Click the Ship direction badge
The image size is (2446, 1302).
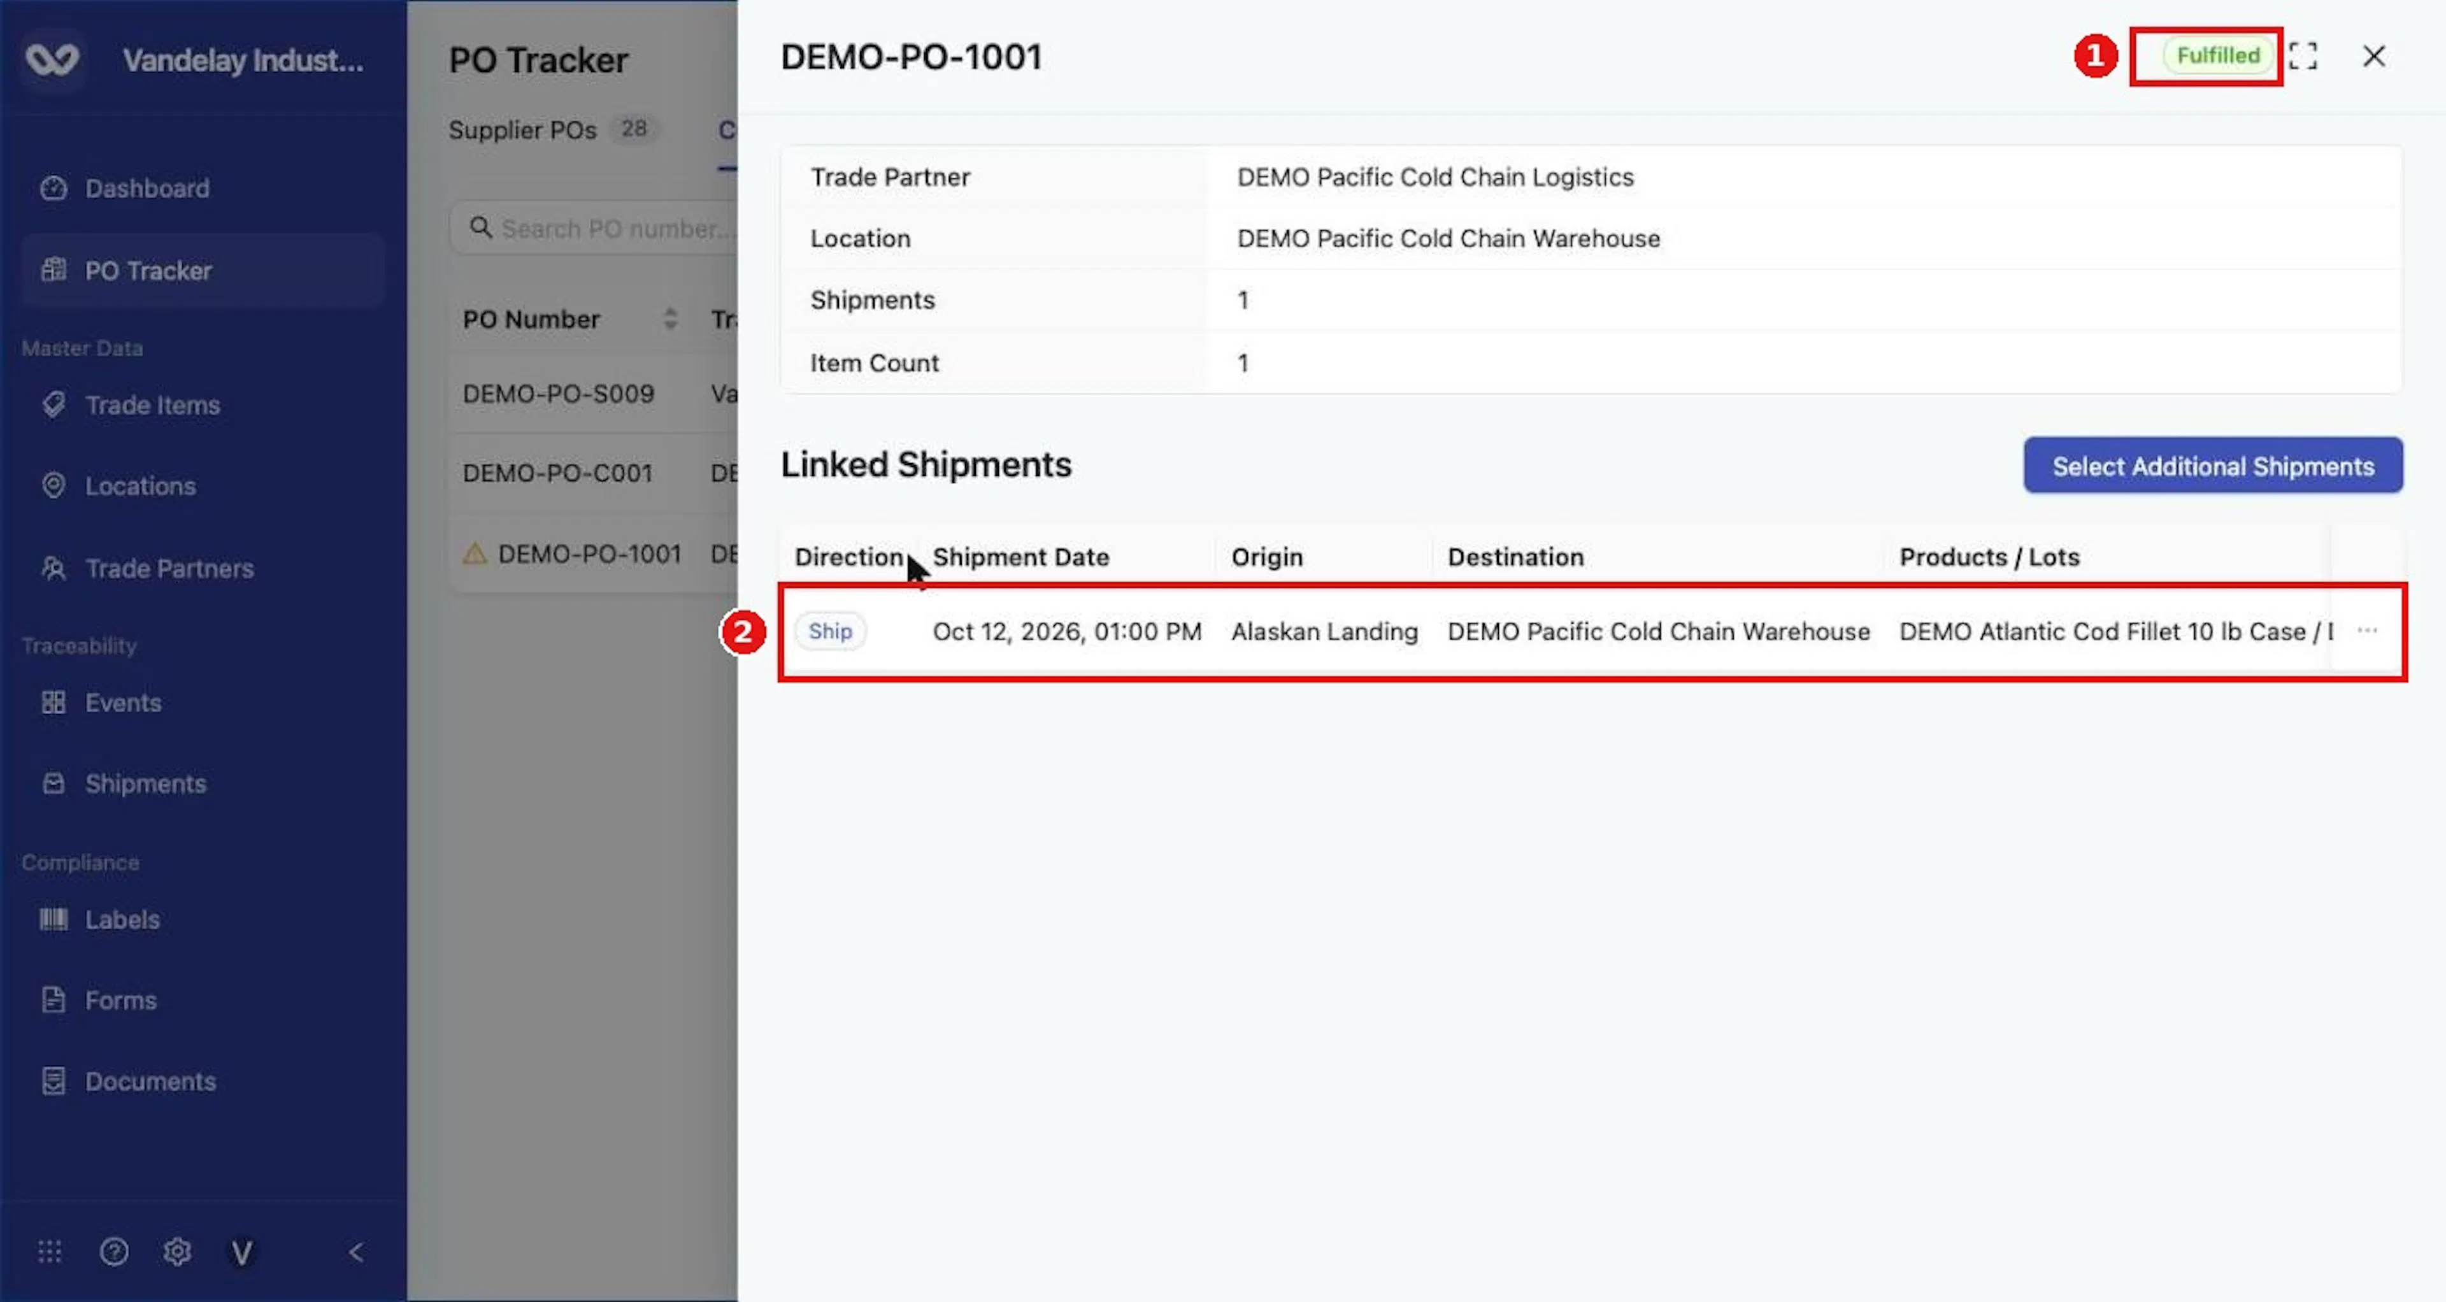[x=830, y=631]
